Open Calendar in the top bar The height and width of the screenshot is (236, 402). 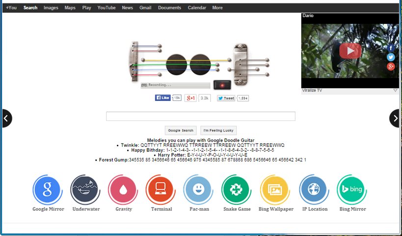[x=197, y=8]
